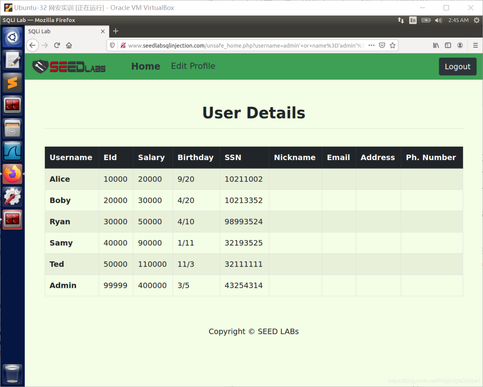This screenshot has width=483, height=387.
Task: Open the Edit Profile page
Action: (x=193, y=66)
